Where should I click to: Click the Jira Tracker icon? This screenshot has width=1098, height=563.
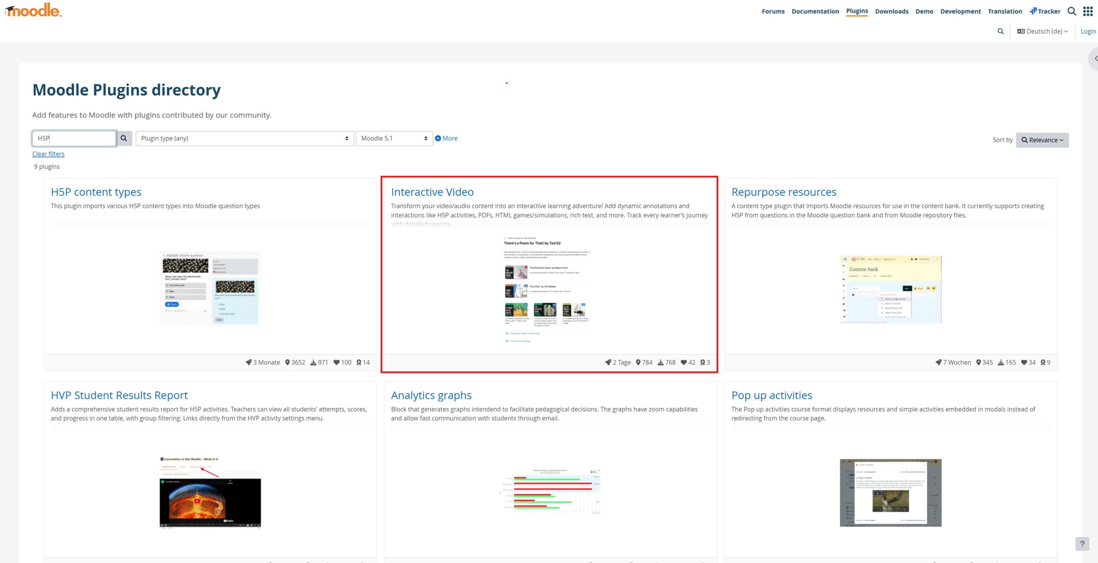point(1033,11)
